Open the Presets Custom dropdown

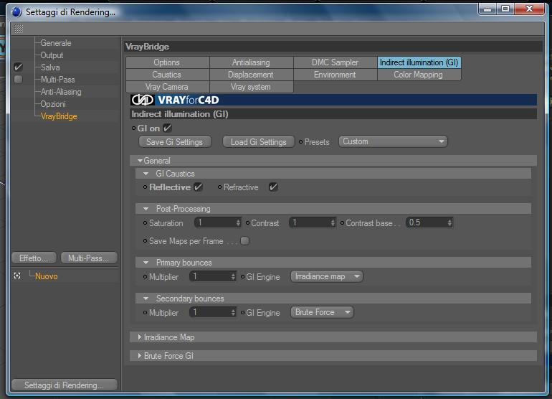(x=393, y=141)
